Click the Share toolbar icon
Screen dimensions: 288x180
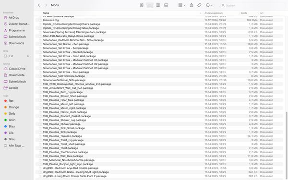pyautogui.click(x=192, y=5)
